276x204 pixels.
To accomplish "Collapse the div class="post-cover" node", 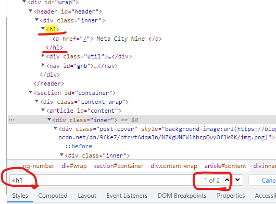I will click(55, 128).
